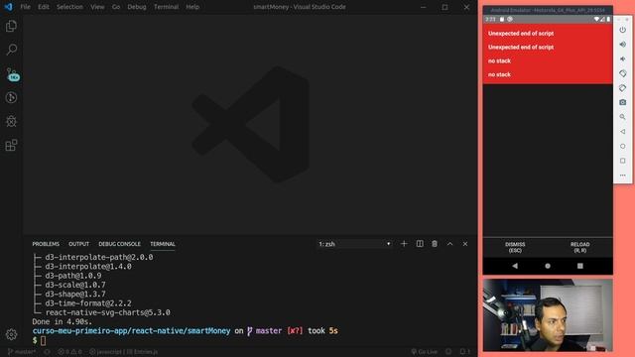Open emulator extended controls three dots
This screenshot has height=357, width=635.
(x=622, y=176)
